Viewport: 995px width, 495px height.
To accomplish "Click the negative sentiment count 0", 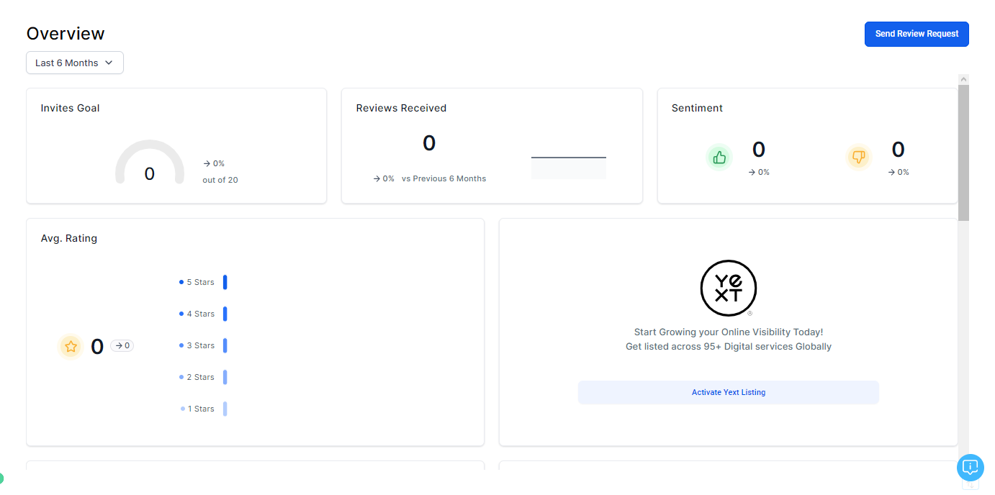I will coord(899,150).
